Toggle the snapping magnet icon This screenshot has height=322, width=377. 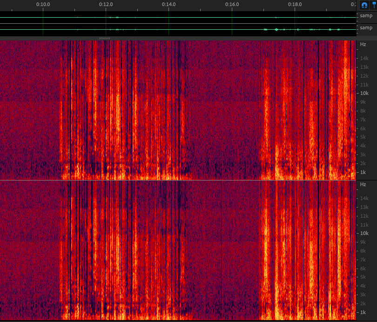tap(364, 6)
